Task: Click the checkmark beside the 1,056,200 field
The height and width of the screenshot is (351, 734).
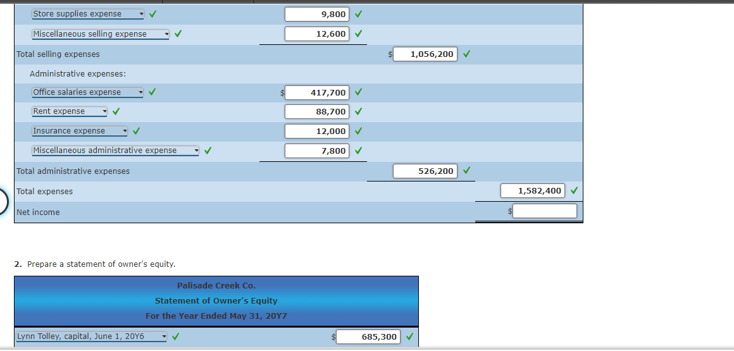Action: click(466, 54)
